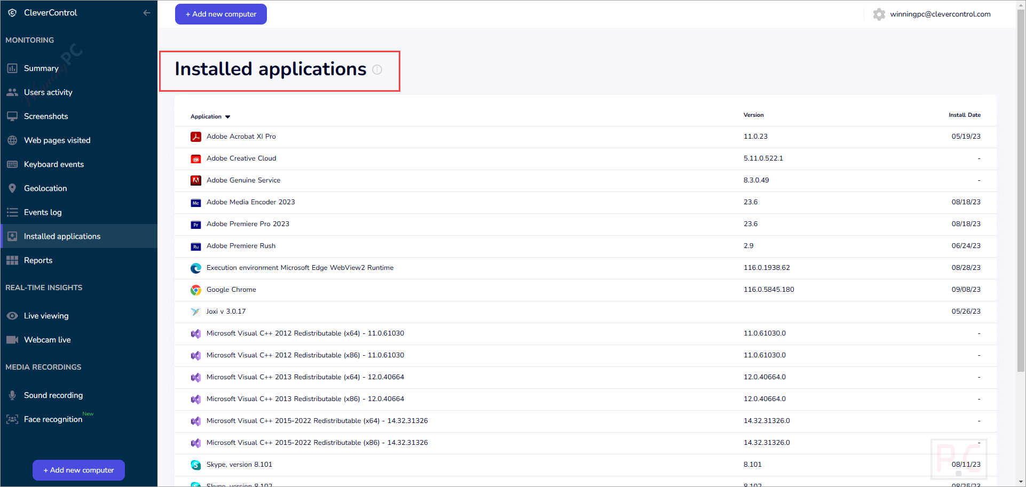Image resolution: width=1026 pixels, height=487 pixels.
Task: Click top Add new computer button
Action: tap(221, 14)
